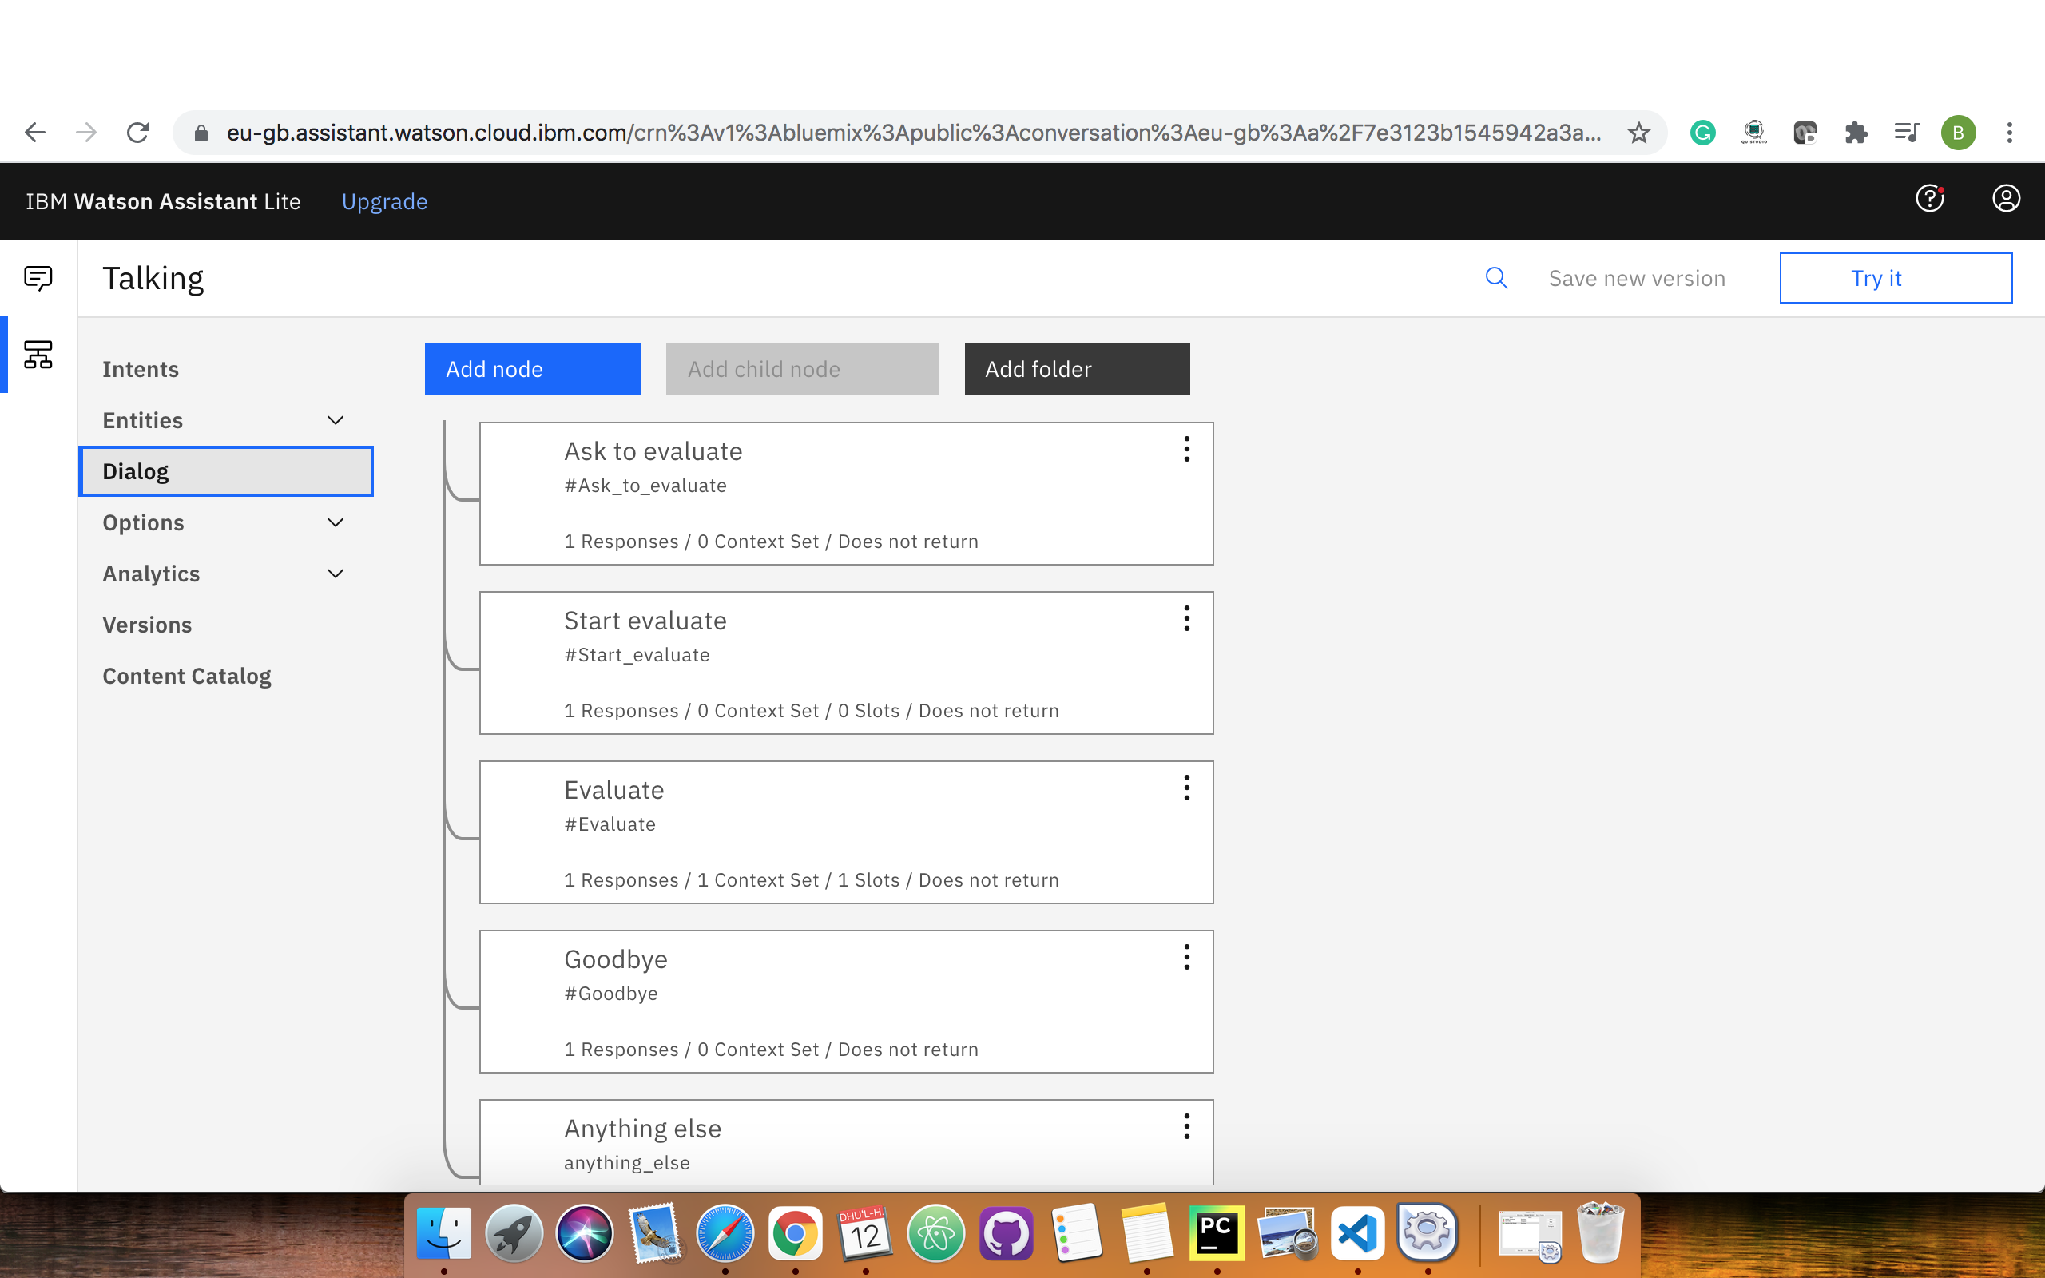The height and width of the screenshot is (1278, 2045).
Task: Expand the Analytics section
Action: coord(335,573)
